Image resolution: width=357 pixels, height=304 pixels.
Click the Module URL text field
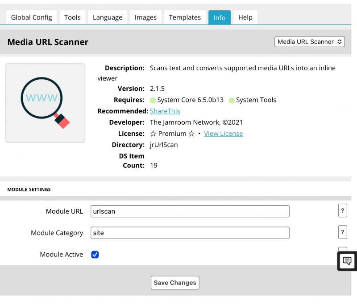click(190, 211)
